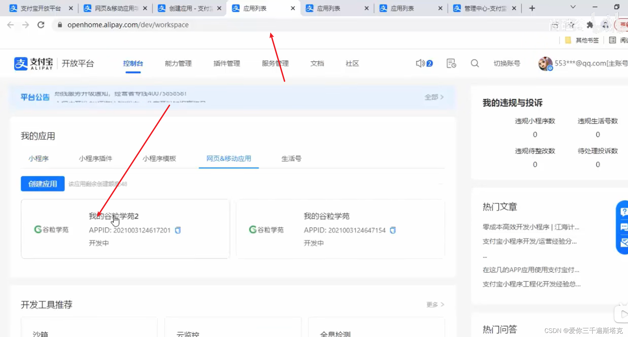Screen dimensions: 628x337
Task: Open 插件管理 in top navigation
Action: [x=227, y=63]
